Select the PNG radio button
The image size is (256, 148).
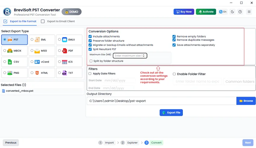pos(5,73)
